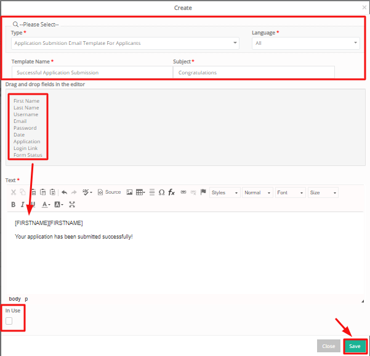Select the Username field token
Viewport: 370px width, 356px height.
26,114
